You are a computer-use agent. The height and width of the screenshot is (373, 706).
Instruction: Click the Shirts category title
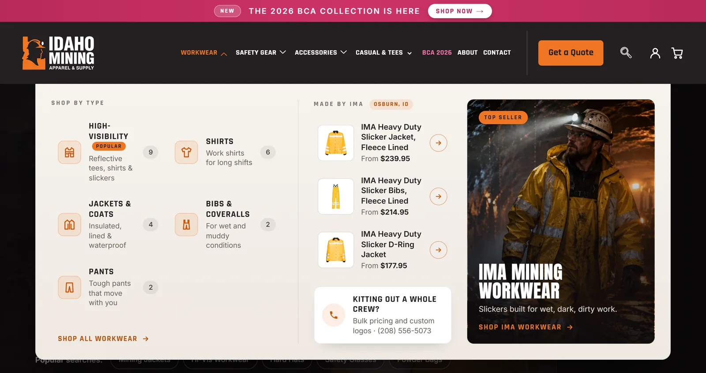click(x=220, y=141)
